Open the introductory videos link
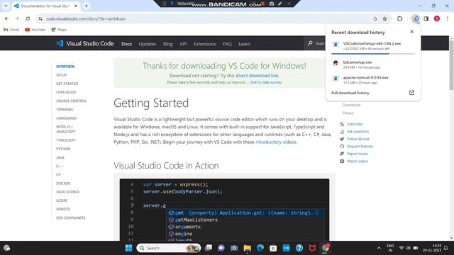454x255 pixels. [276, 142]
